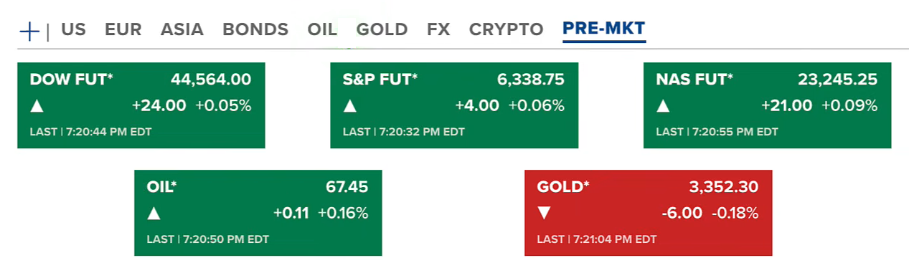909x273 pixels.
Task: Click the up arrow on DOW FUT
Action: (x=37, y=107)
